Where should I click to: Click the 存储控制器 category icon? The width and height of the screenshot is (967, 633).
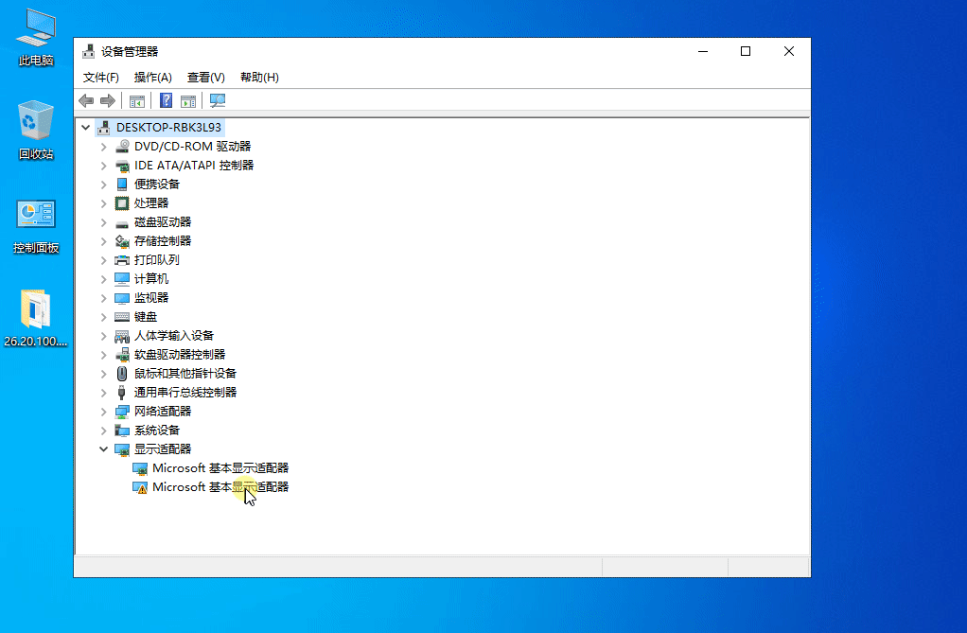click(122, 241)
